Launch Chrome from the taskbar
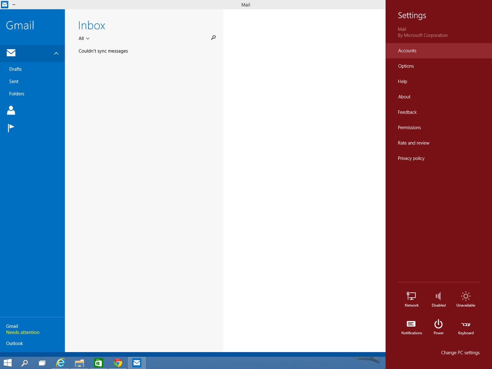 click(x=118, y=363)
